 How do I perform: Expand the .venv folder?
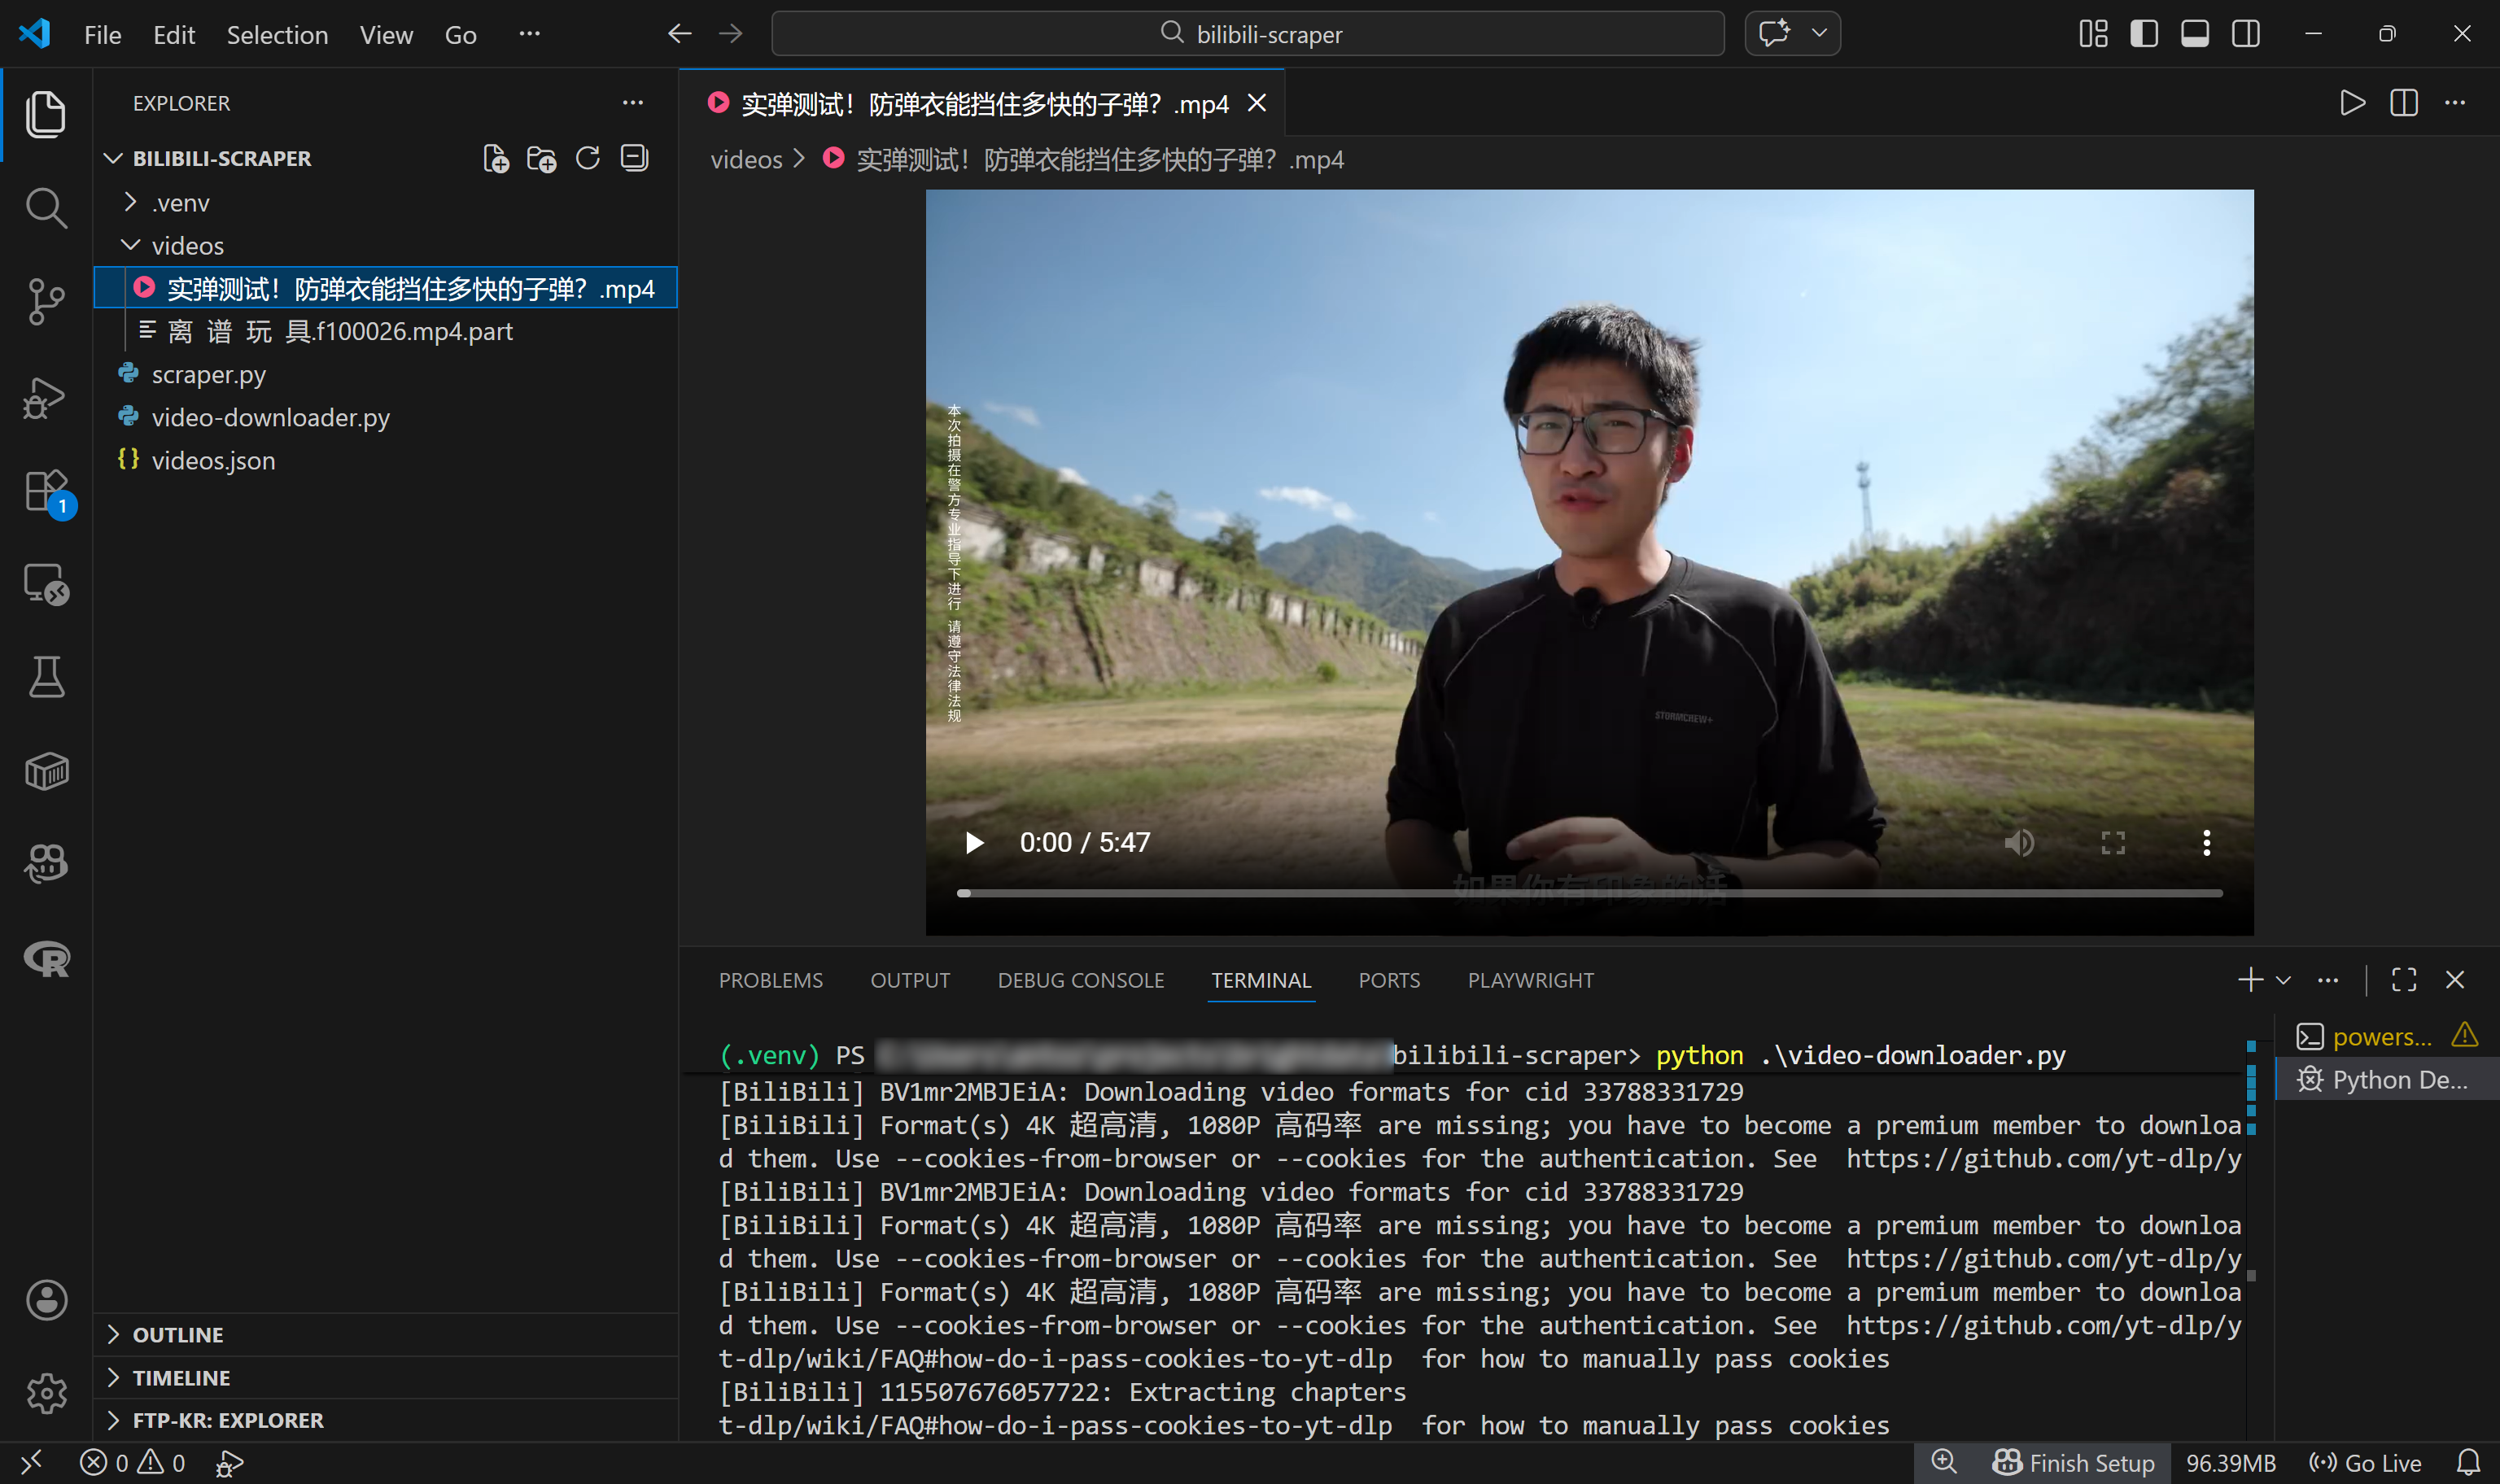coord(180,203)
